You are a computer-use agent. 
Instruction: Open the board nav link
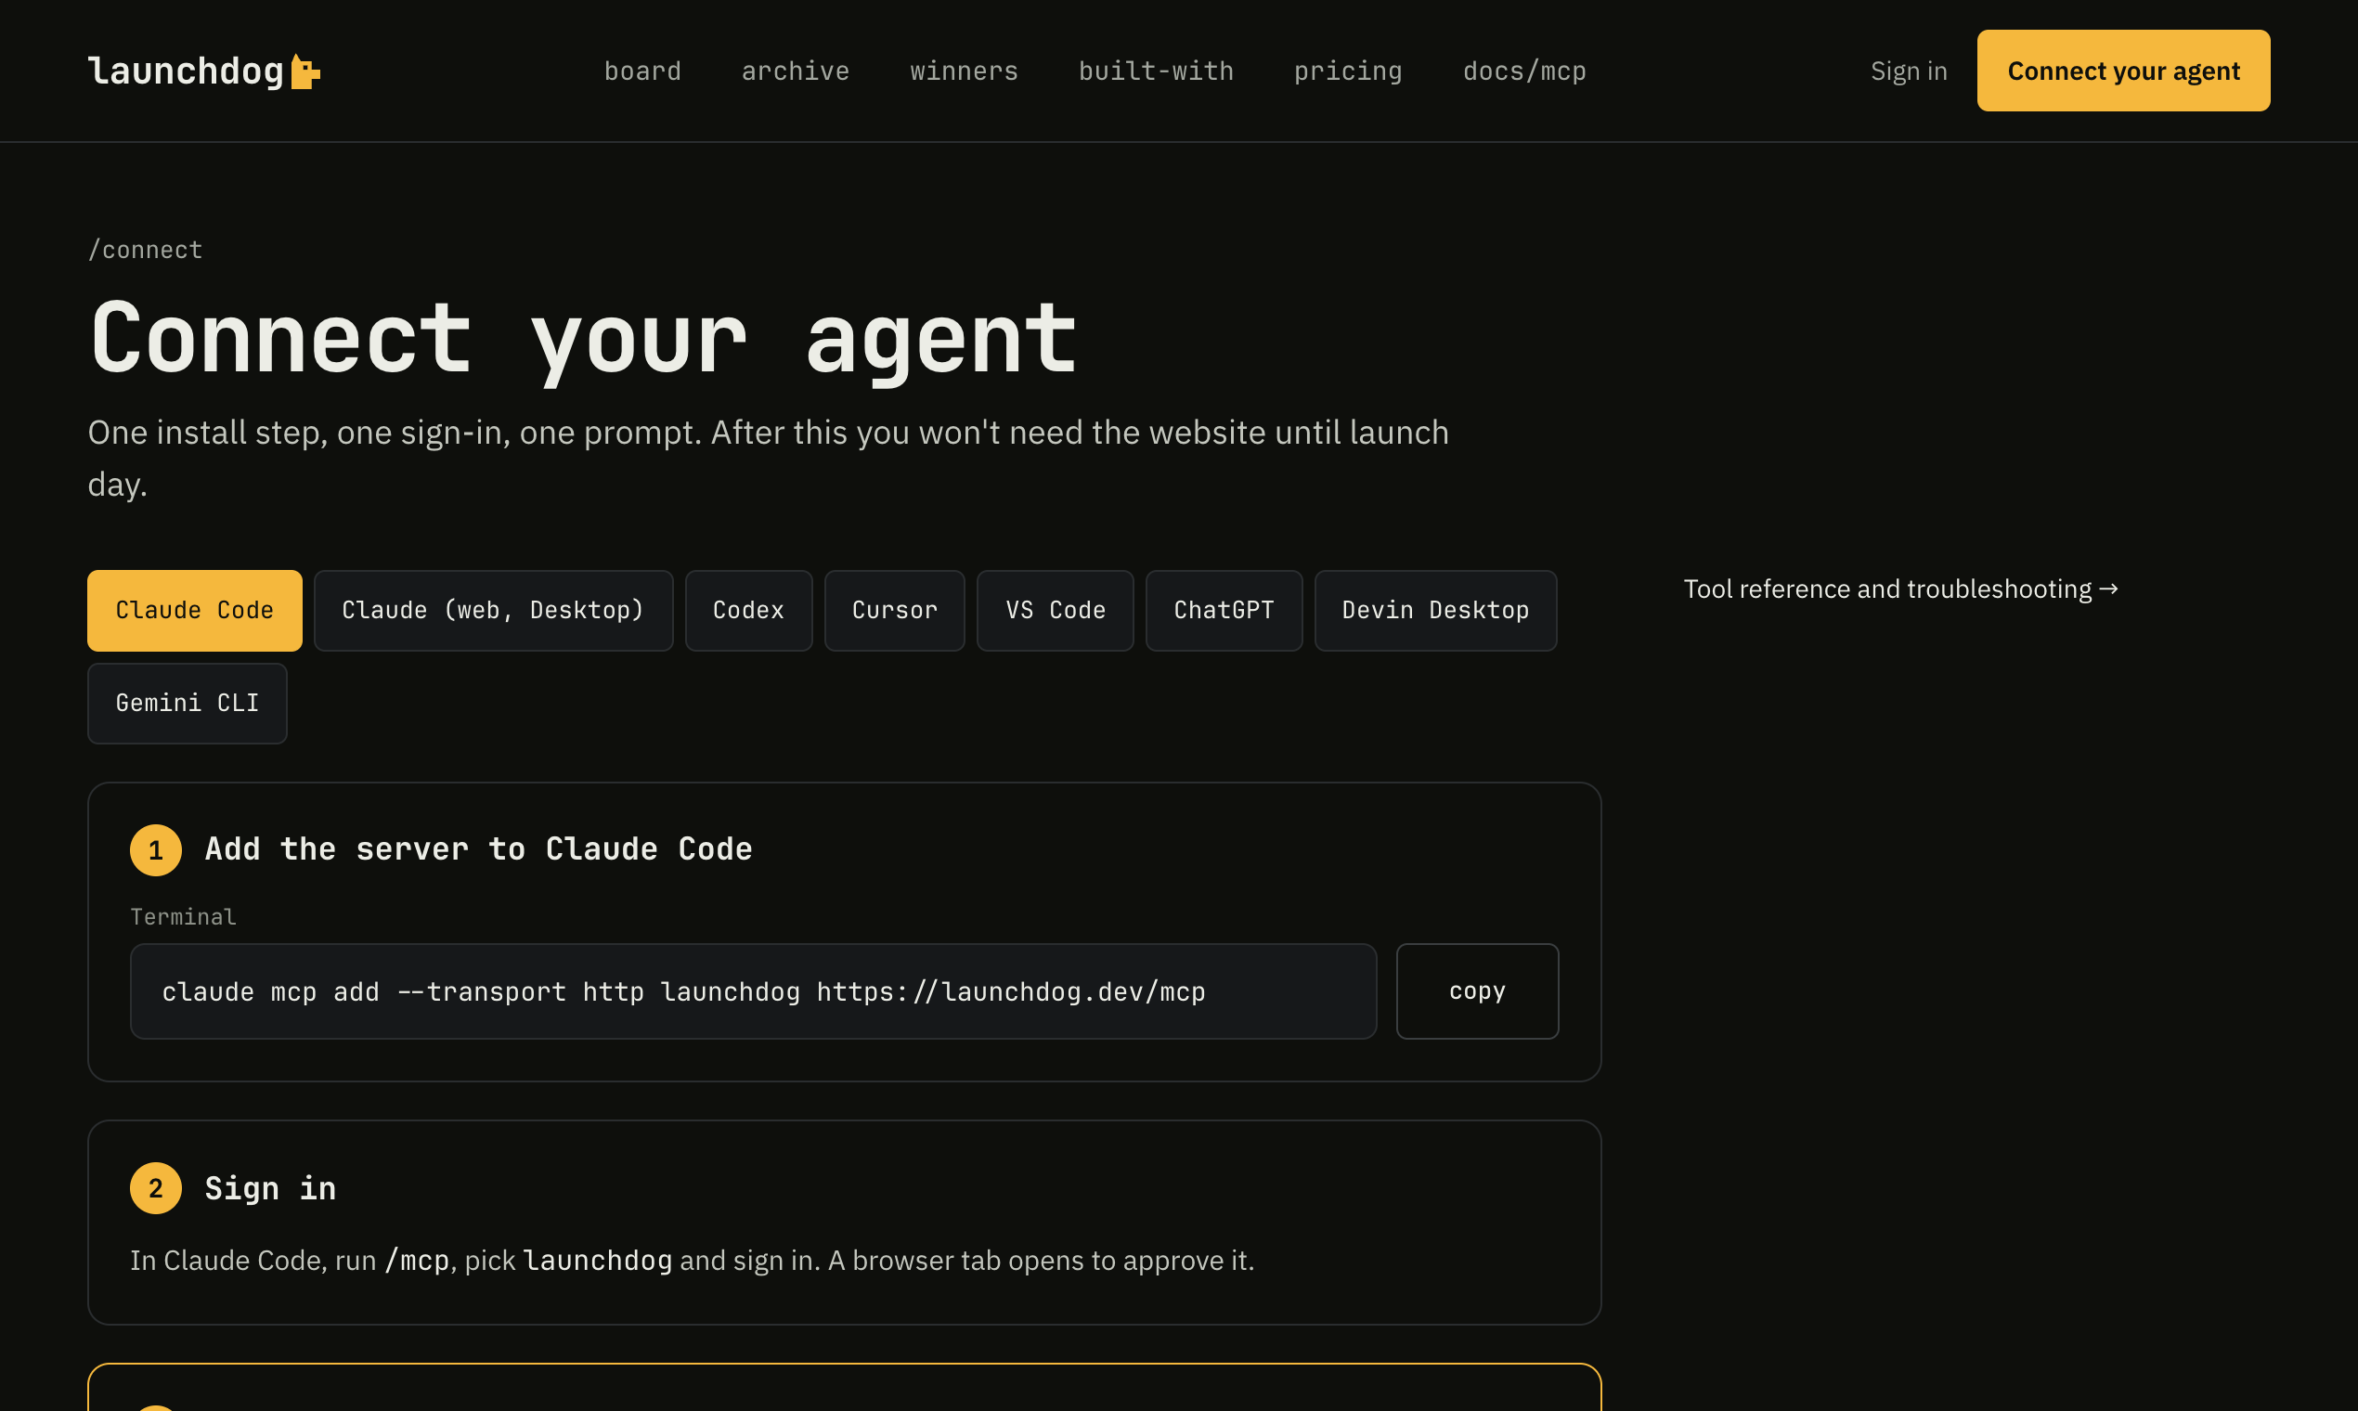pos(642,71)
